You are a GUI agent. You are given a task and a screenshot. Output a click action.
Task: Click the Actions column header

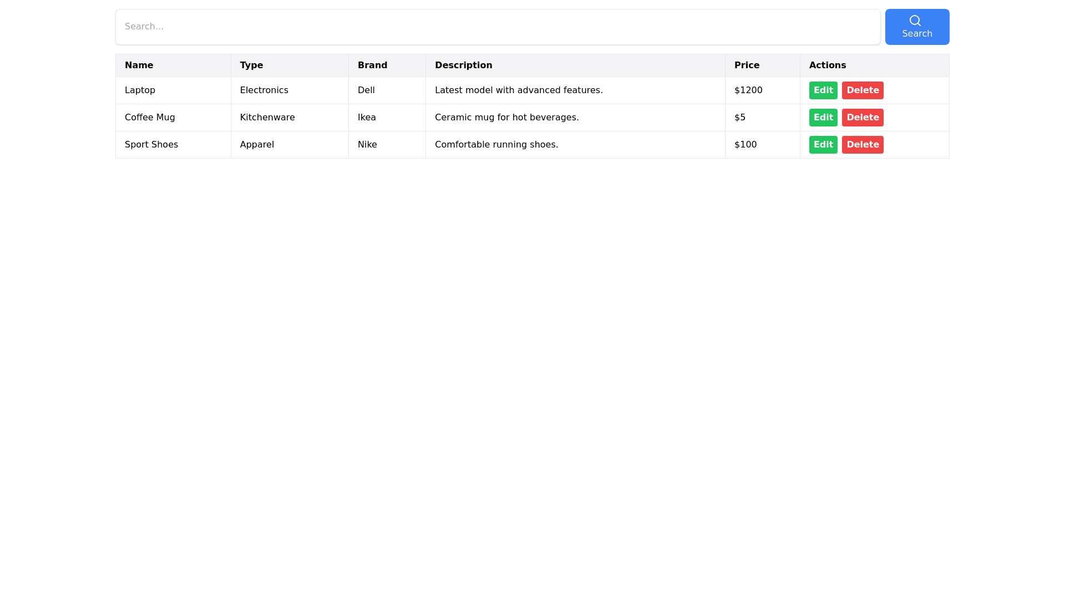click(827, 65)
